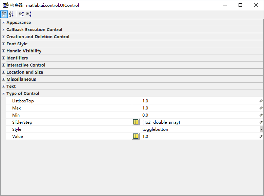Select the Style property name
This screenshot has width=264, height=196.
pos(17,129)
